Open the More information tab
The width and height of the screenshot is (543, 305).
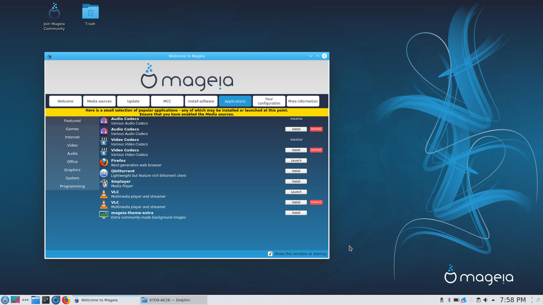303,101
